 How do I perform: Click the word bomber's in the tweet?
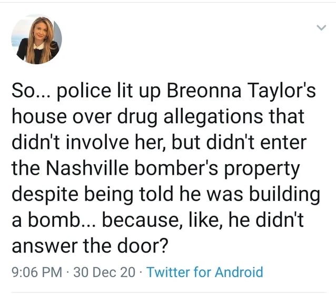(176, 168)
